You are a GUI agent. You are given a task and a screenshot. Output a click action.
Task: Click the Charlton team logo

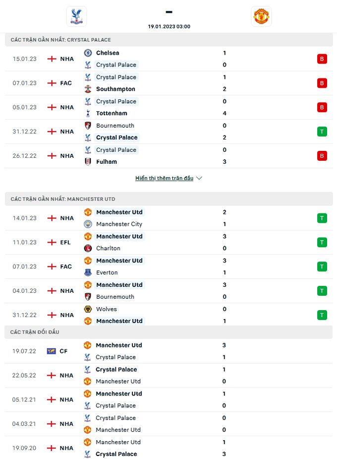88,248
